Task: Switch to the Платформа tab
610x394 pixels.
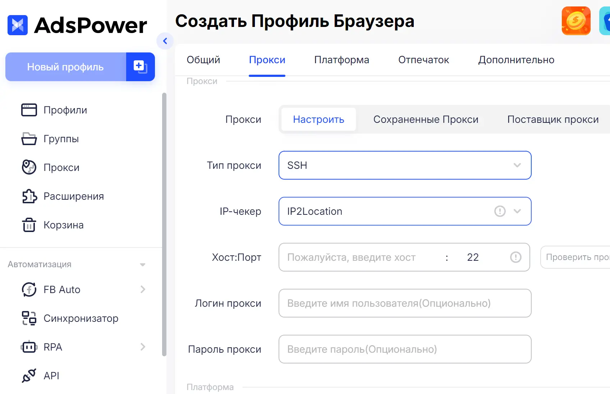Action: click(x=341, y=60)
